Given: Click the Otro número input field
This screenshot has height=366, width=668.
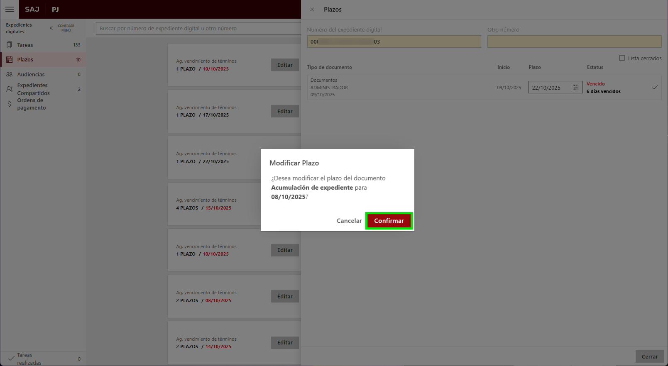Looking at the screenshot, I should coord(574,41).
